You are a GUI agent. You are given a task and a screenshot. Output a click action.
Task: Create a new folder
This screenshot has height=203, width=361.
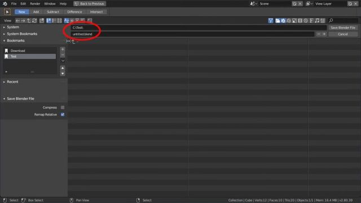click(x=42, y=20)
